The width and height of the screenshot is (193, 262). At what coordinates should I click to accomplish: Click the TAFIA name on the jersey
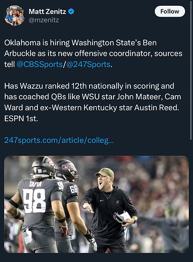click(x=35, y=184)
